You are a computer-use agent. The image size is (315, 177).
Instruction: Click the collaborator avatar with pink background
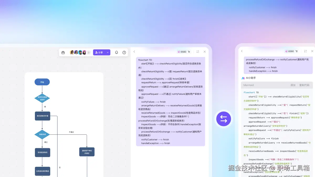click(x=84, y=52)
